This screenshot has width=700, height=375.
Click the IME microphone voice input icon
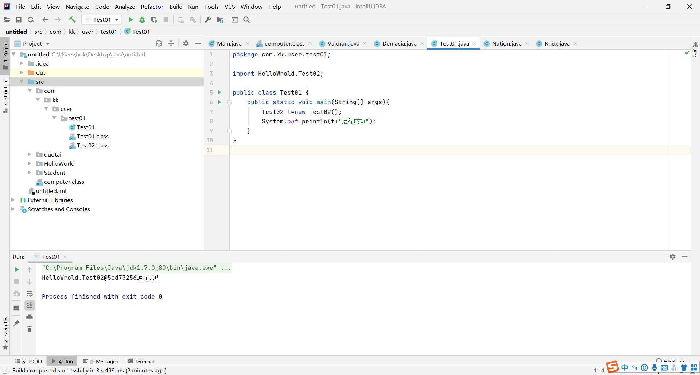pyautogui.click(x=654, y=368)
